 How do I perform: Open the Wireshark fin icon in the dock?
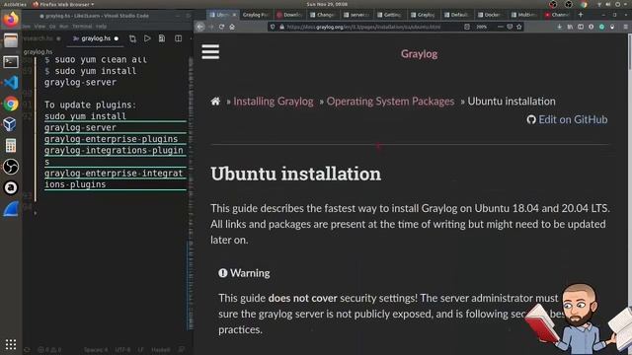tap(11, 209)
